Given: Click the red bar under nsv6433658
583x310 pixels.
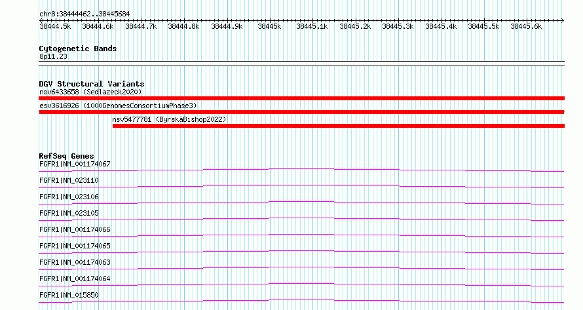Looking at the screenshot, I should [x=301, y=98].
